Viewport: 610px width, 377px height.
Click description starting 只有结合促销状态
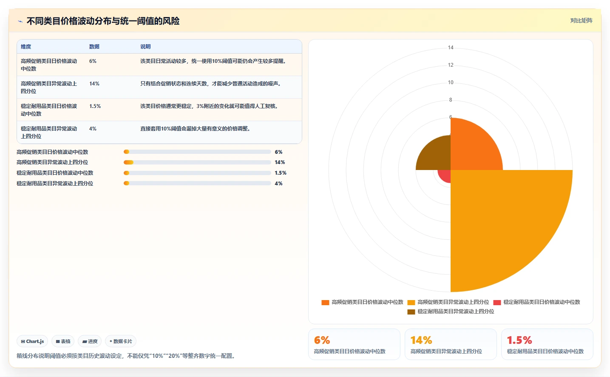click(x=212, y=84)
